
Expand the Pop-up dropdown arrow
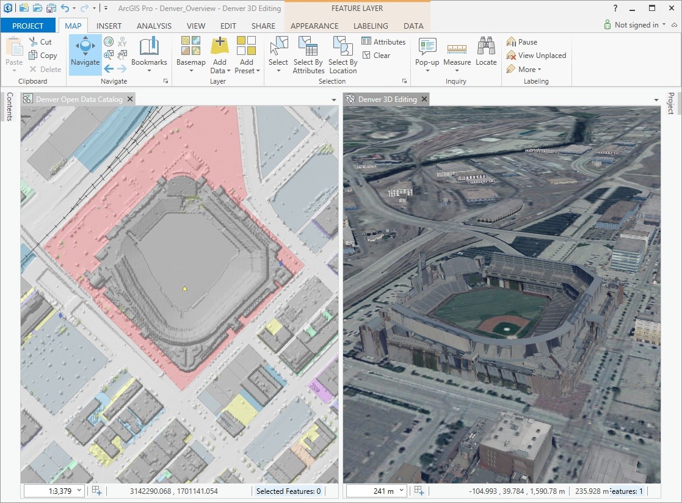click(x=427, y=70)
